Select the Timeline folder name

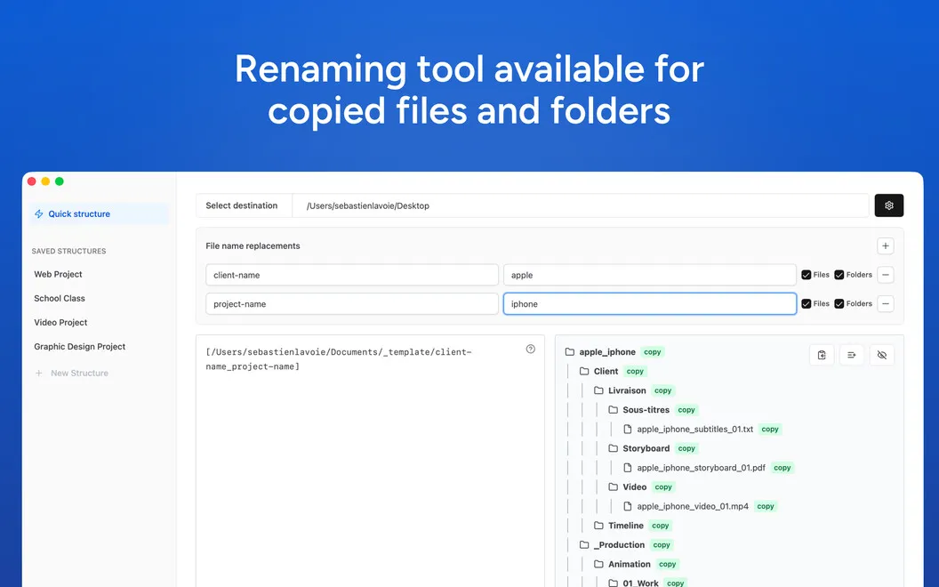(626, 526)
